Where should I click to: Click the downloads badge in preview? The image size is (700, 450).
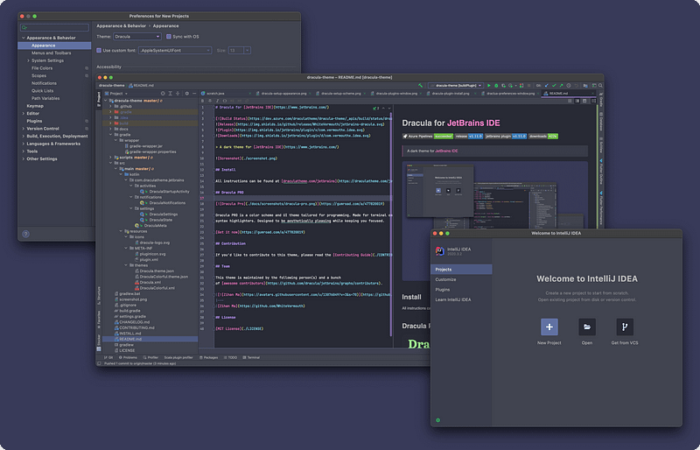click(543, 137)
